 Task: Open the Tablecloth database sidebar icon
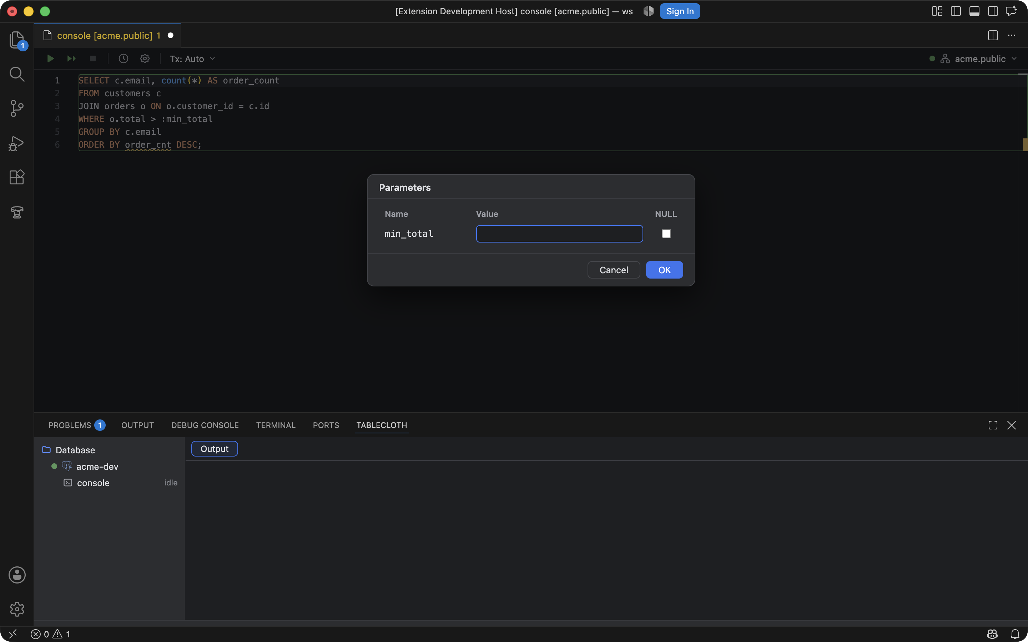click(x=17, y=212)
